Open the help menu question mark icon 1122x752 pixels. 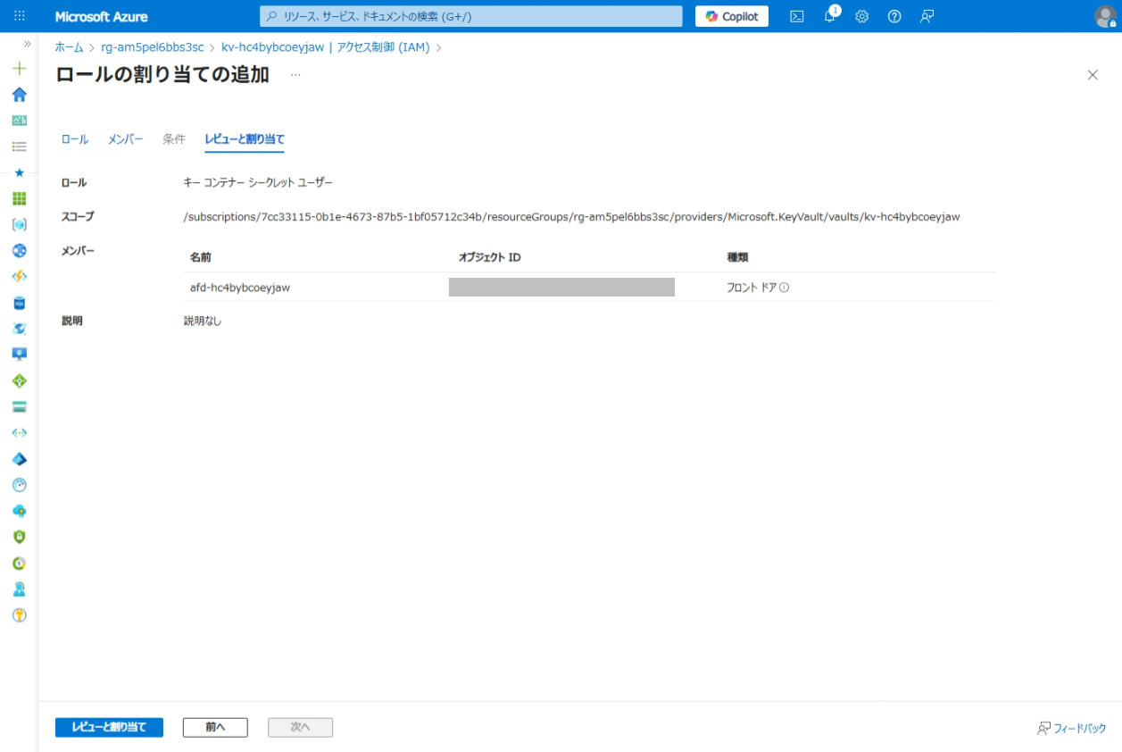pyautogui.click(x=893, y=16)
